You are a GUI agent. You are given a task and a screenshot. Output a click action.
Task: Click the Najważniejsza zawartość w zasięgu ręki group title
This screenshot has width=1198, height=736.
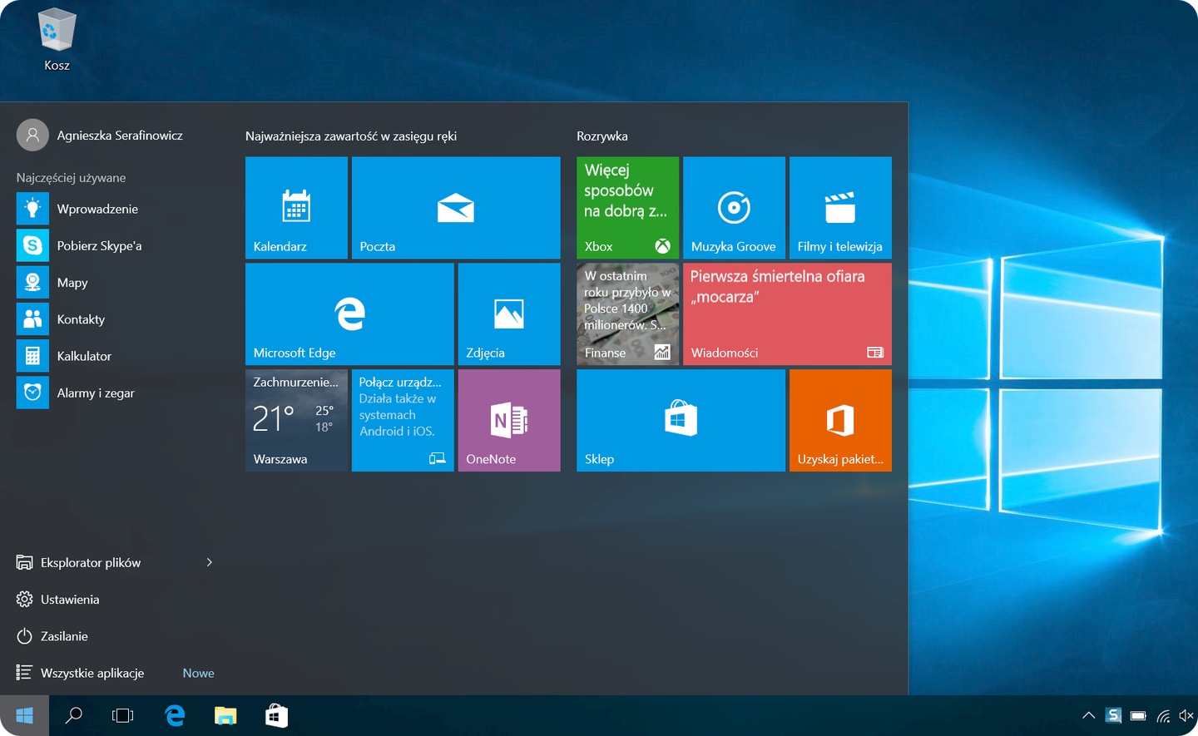[x=350, y=136]
